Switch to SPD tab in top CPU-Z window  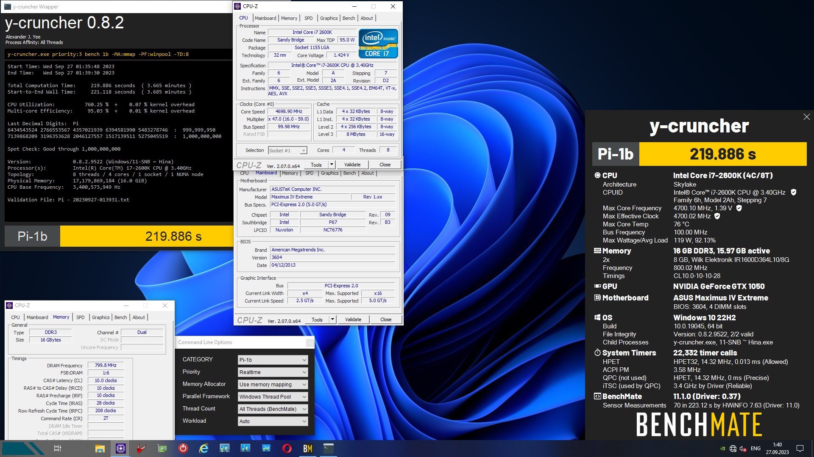pyautogui.click(x=309, y=18)
